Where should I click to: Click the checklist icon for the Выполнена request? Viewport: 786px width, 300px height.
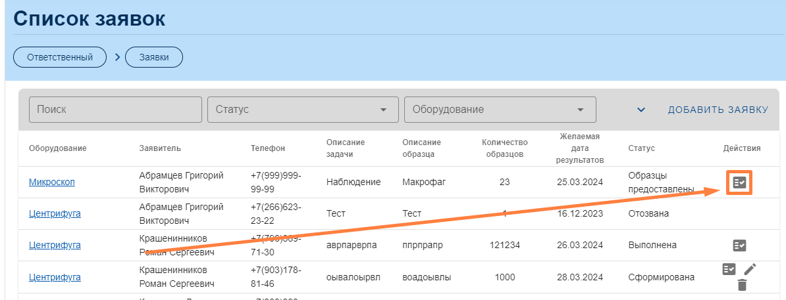(739, 246)
